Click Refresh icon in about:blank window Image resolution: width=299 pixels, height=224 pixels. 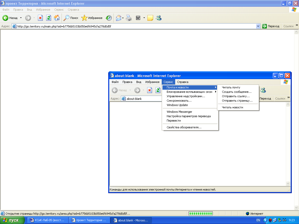pos(158,90)
